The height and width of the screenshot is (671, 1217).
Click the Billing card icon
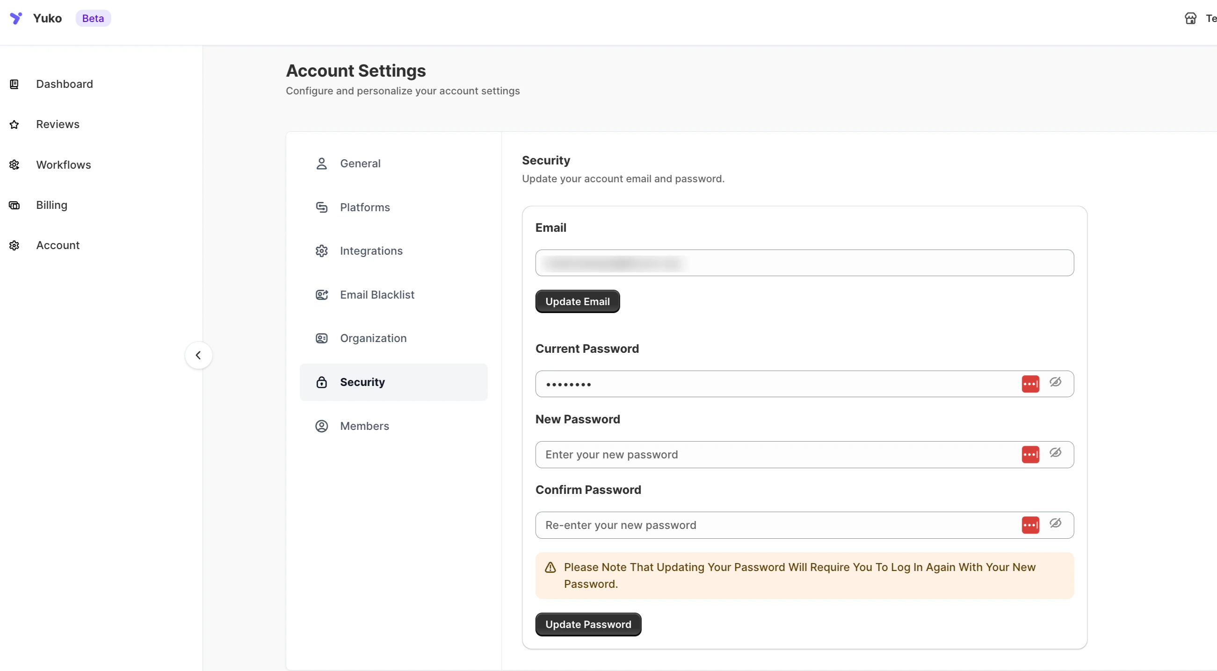click(14, 205)
